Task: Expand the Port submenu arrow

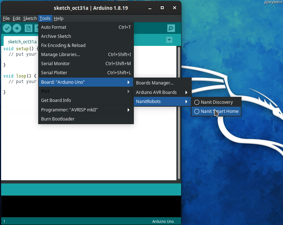Action: (128, 91)
